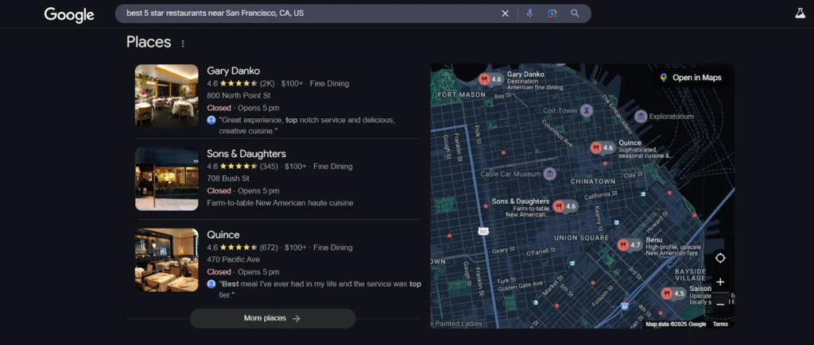The width and height of the screenshot is (814, 345).
Task: Zoom out on the map
Action: [x=720, y=303]
